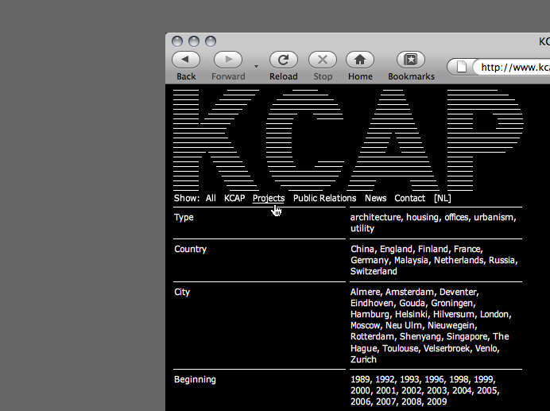Go to the Home page icon
Screen dimensions: 550x411
click(x=360, y=60)
